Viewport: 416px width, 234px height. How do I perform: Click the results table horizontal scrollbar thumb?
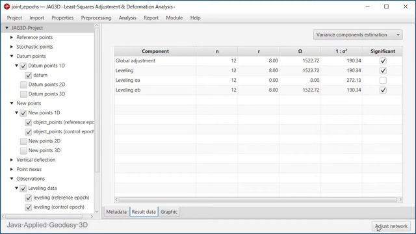(x=257, y=200)
